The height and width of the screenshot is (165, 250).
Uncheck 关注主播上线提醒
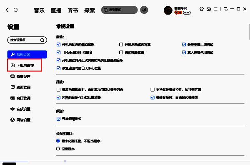pos(184,44)
